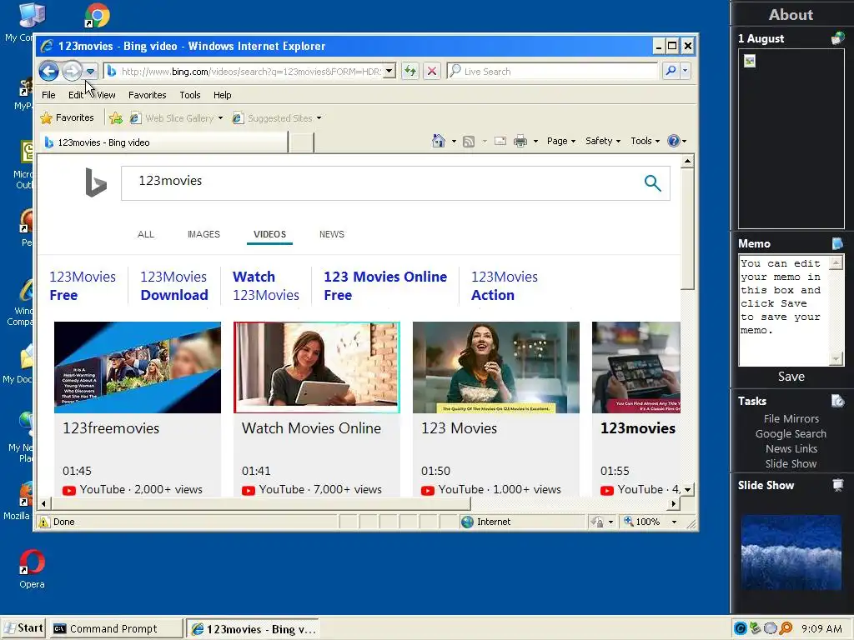The image size is (854, 640).
Task: Click the Save button under Memo
Action: pos(791,377)
